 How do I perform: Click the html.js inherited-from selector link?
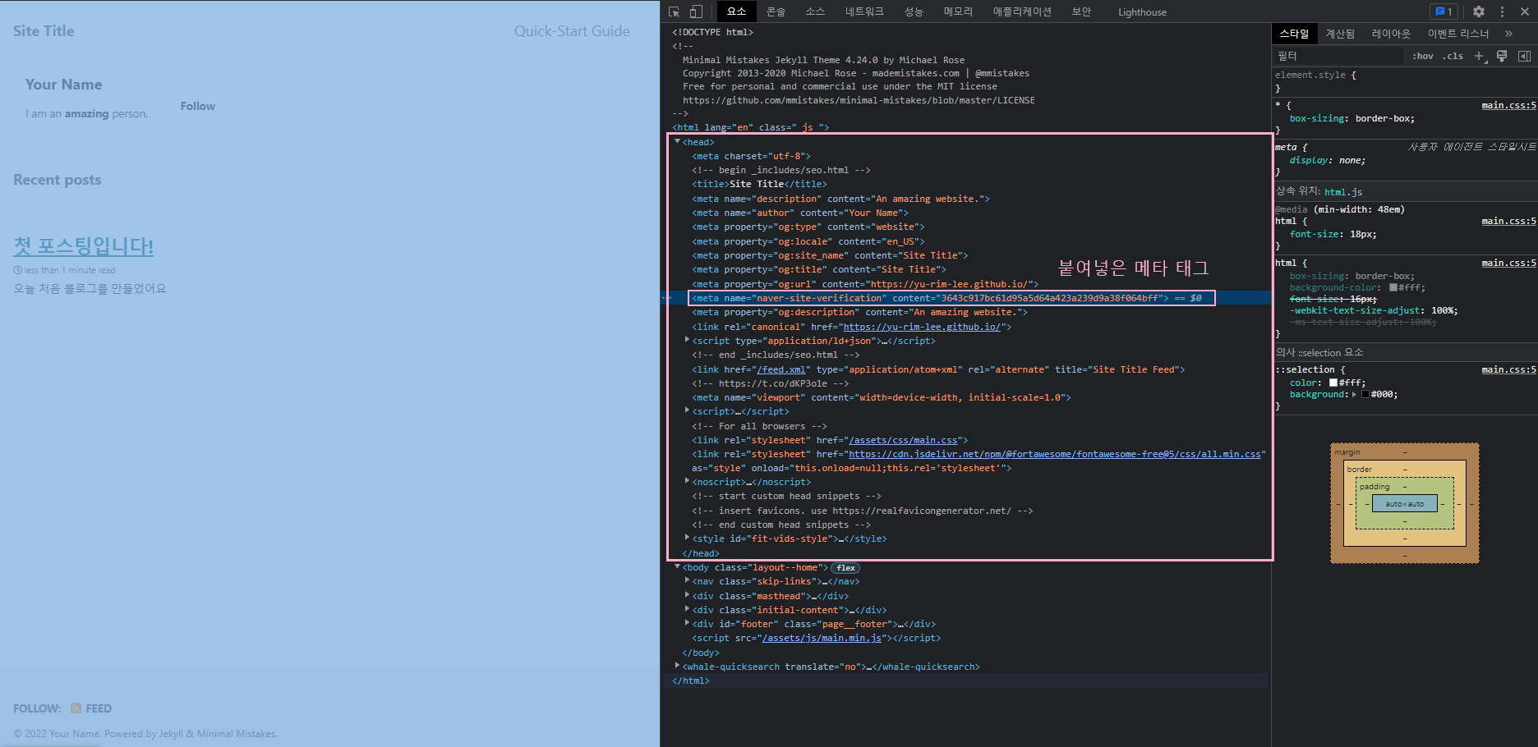coord(1343,192)
